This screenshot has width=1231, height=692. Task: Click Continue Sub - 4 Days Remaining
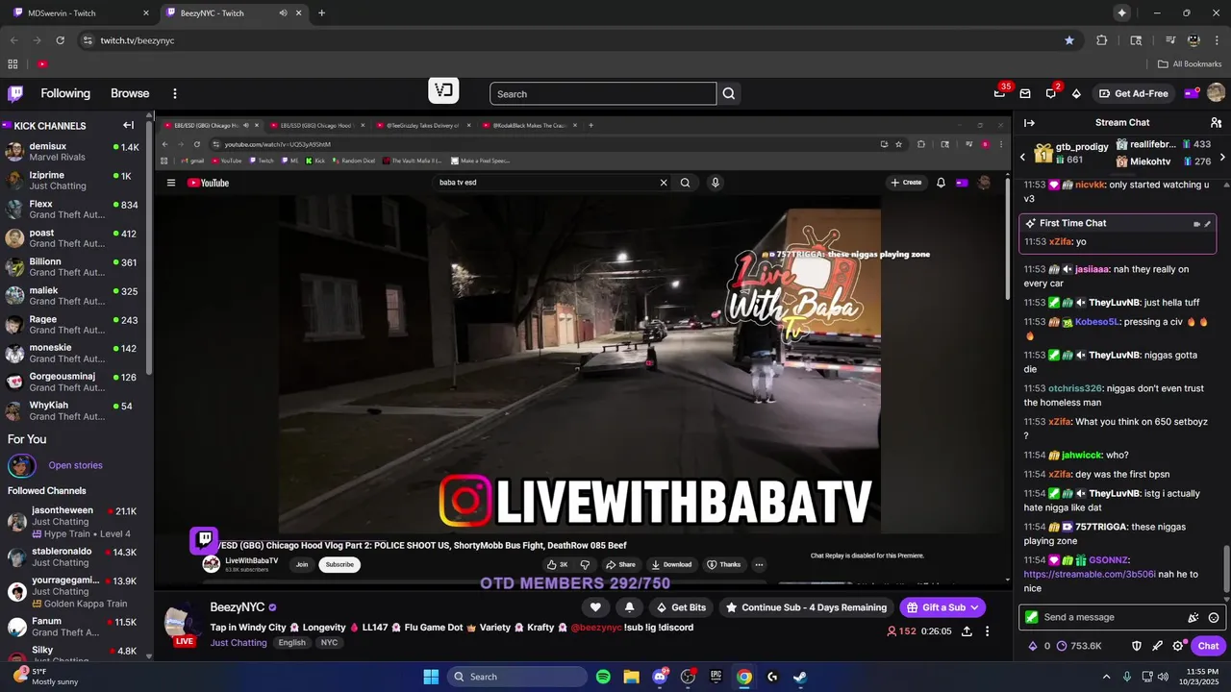coord(806,607)
